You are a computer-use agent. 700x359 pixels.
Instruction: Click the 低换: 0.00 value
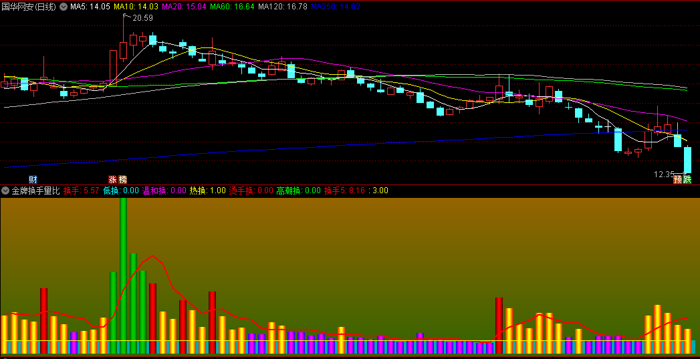120,191
